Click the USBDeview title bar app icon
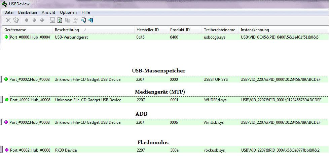The height and width of the screenshot is (164, 329). tap(4, 4)
